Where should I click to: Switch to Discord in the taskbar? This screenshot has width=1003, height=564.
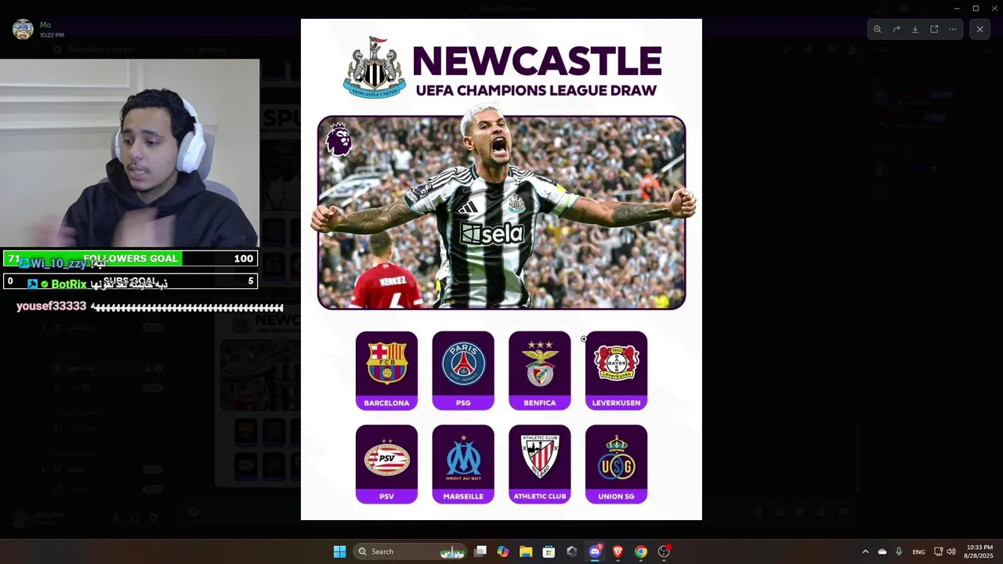pos(595,551)
